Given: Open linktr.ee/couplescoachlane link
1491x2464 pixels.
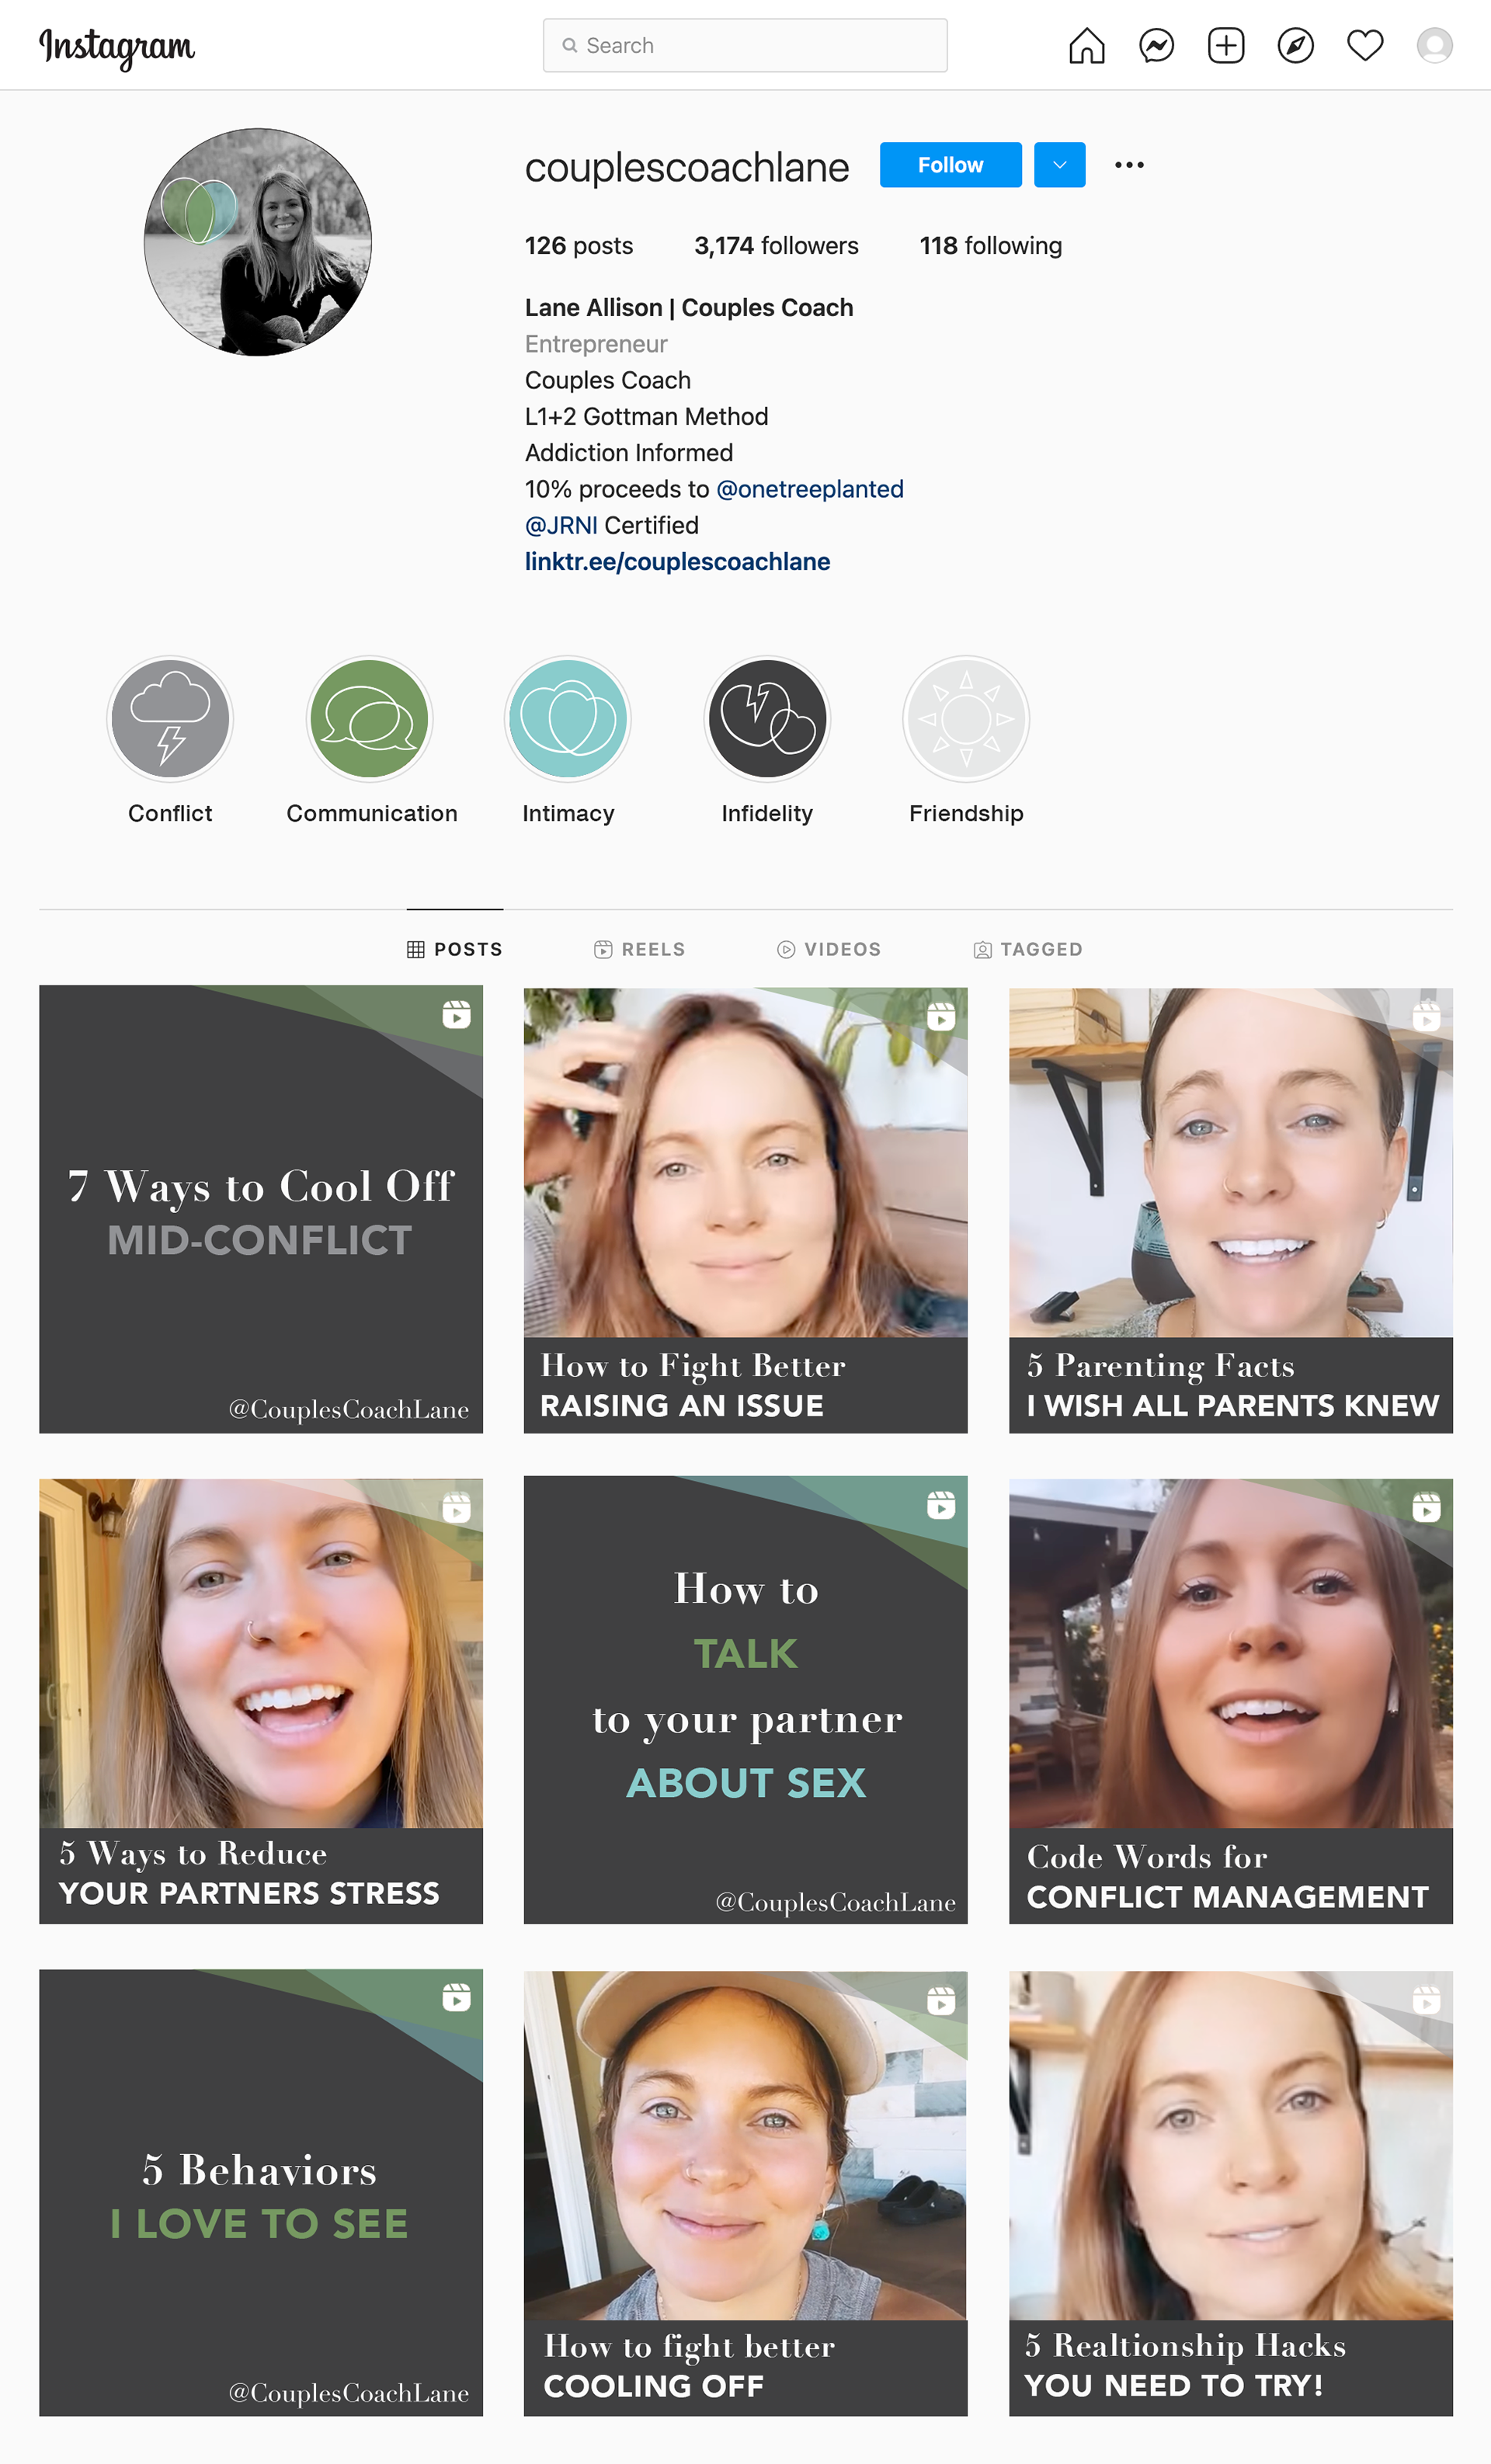Looking at the screenshot, I should tap(677, 562).
